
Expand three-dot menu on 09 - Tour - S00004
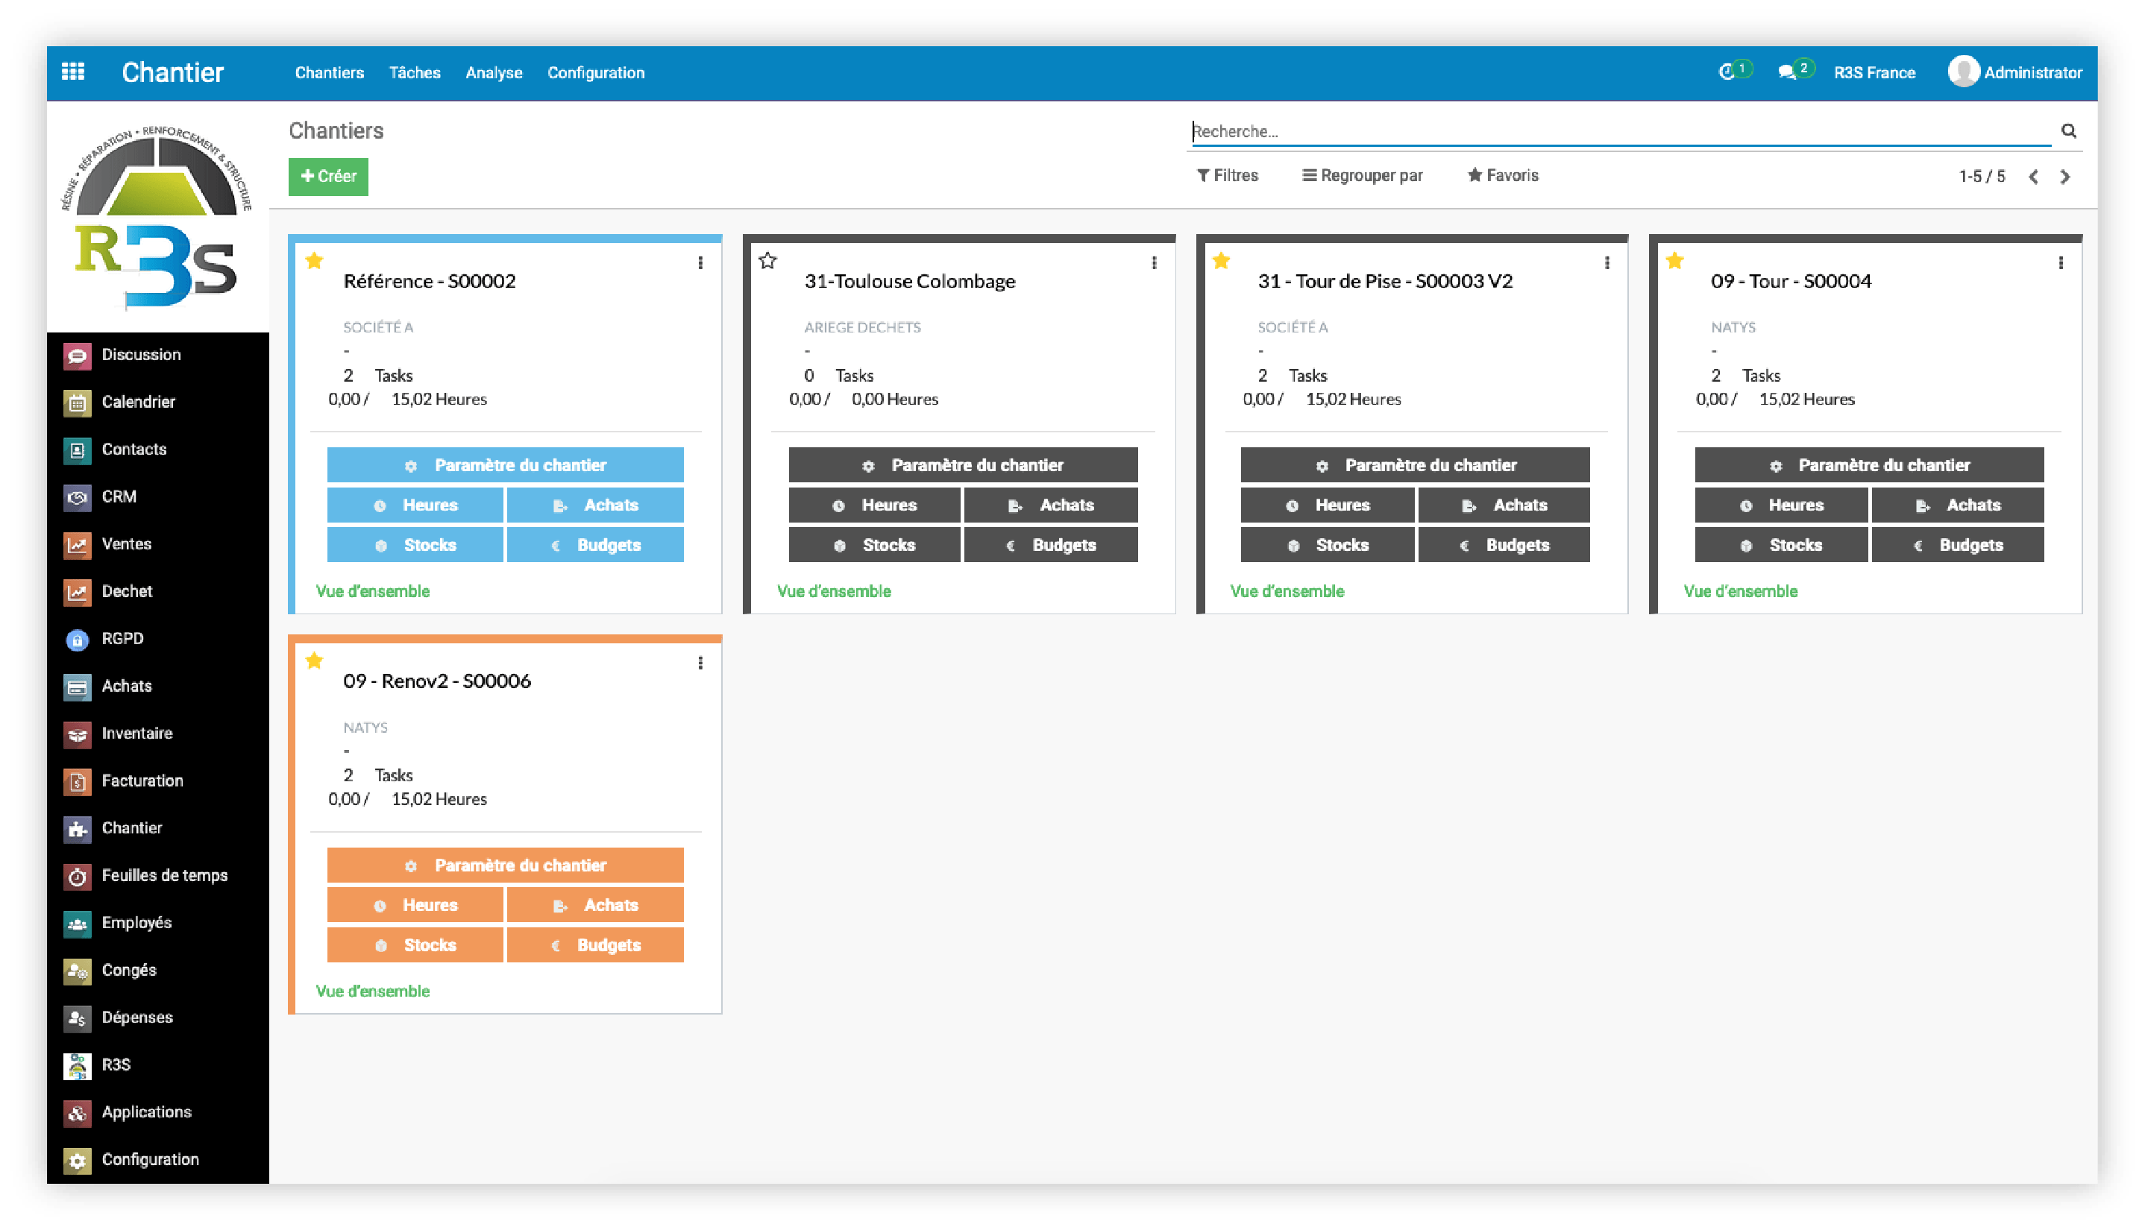pos(2062,264)
